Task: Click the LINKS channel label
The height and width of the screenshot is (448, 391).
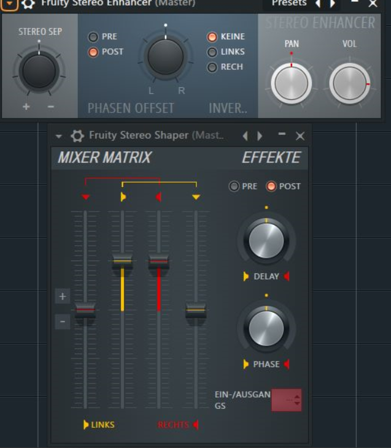Action: coord(103,425)
